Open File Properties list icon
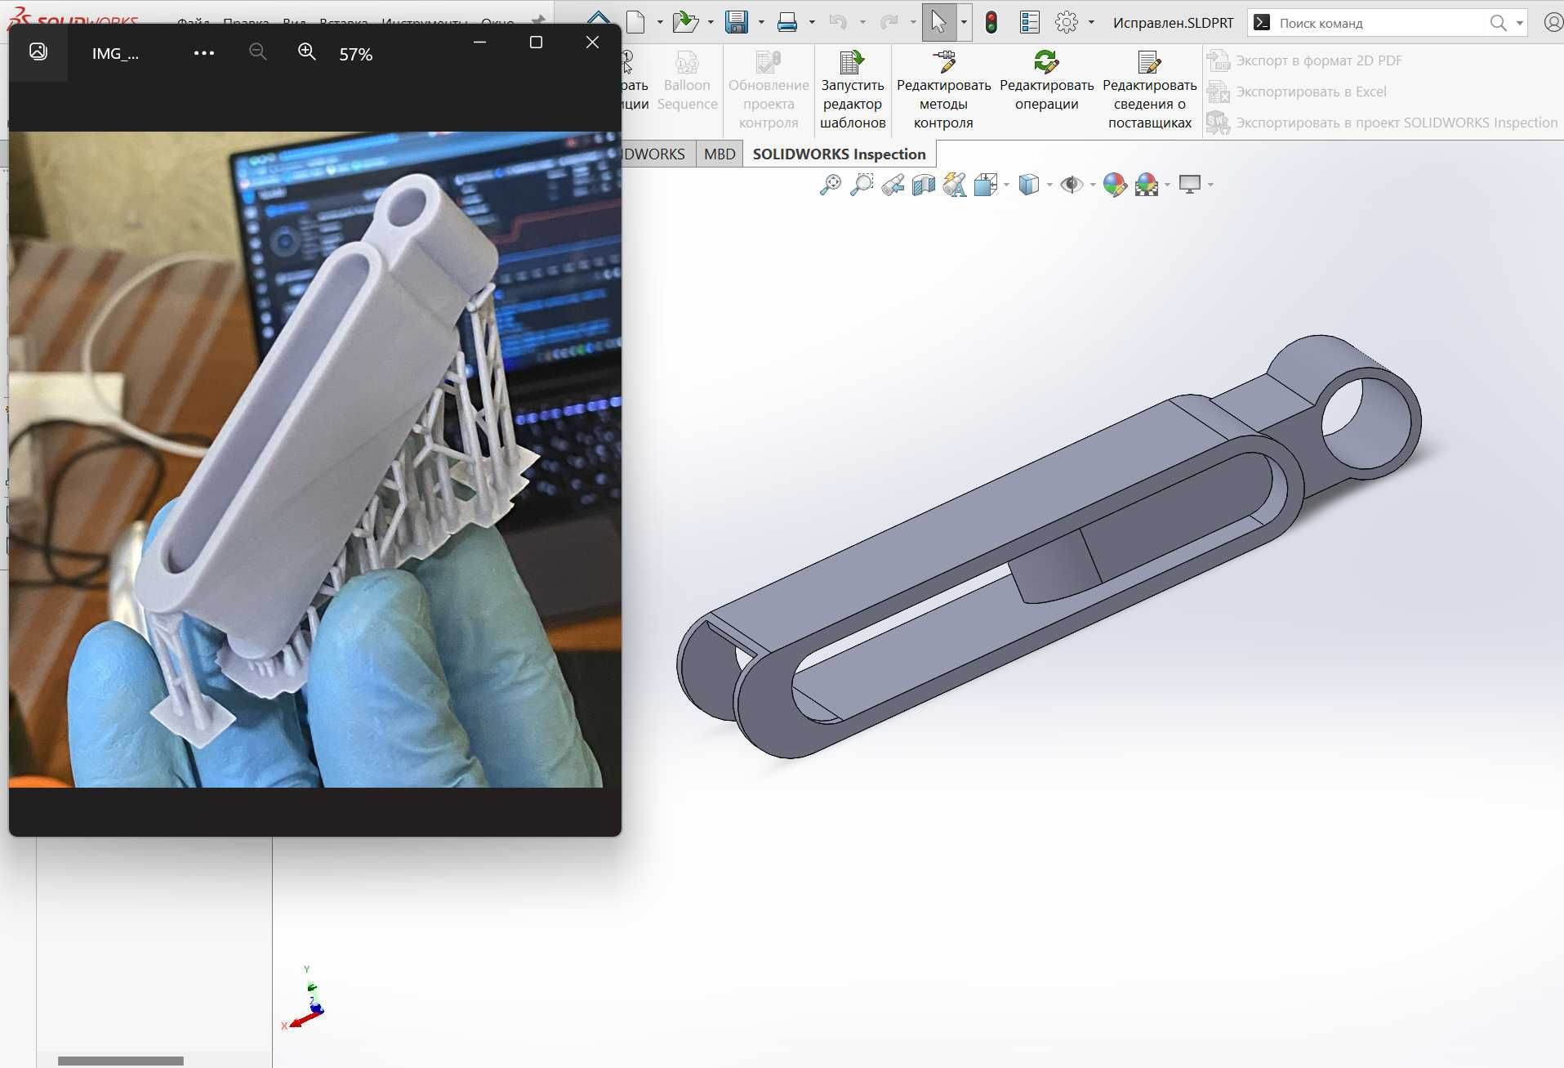Screen dimensions: 1564x1068 click(x=1030, y=22)
